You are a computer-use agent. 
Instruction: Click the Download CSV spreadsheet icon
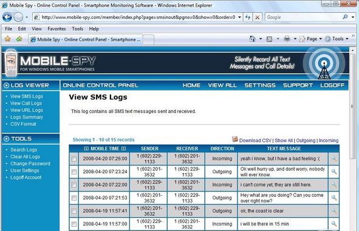point(234,139)
